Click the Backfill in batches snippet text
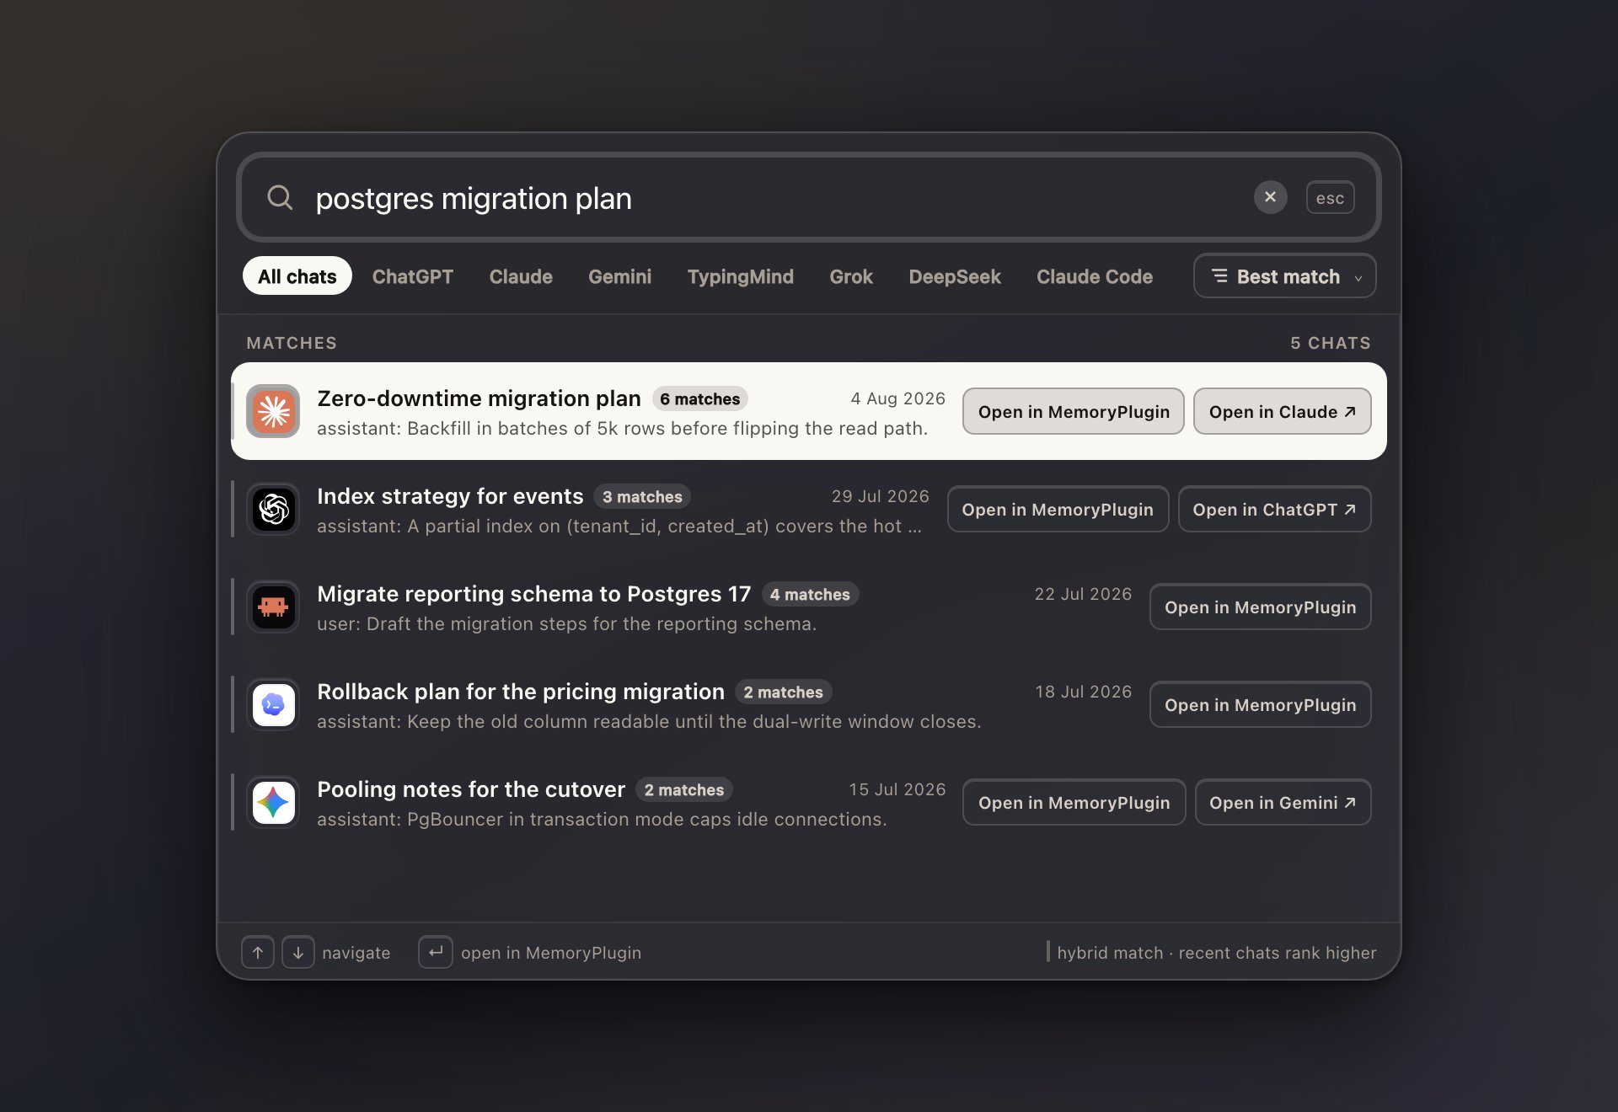Image resolution: width=1618 pixels, height=1112 pixels. [x=622, y=429]
